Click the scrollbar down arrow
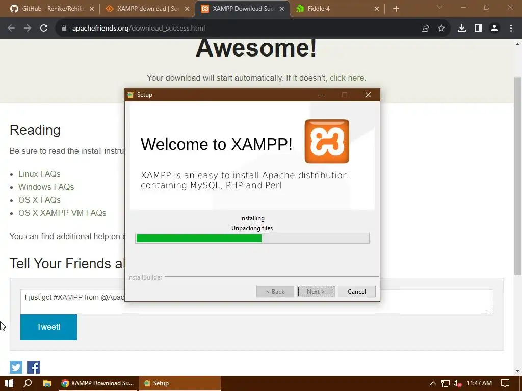 pyautogui.click(x=518, y=371)
